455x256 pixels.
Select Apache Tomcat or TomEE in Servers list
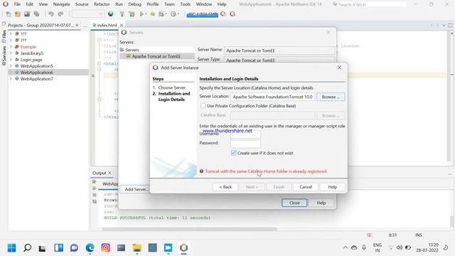pyautogui.click(x=156, y=56)
